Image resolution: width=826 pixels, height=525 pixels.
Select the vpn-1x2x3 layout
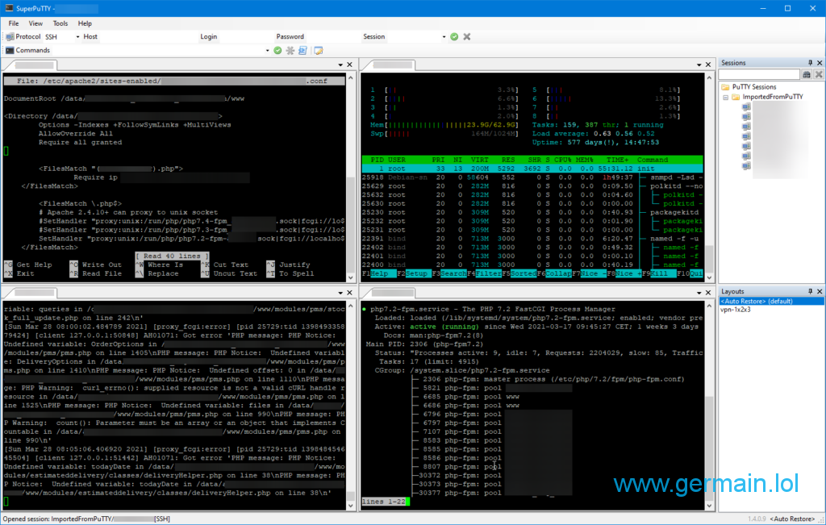pyautogui.click(x=737, y=310)
